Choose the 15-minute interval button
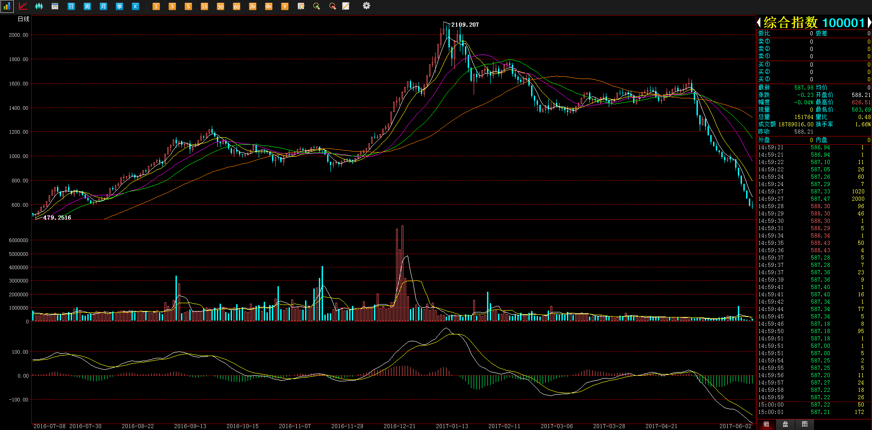This screenshot has width=872, height=430. (x=204, y=6)
